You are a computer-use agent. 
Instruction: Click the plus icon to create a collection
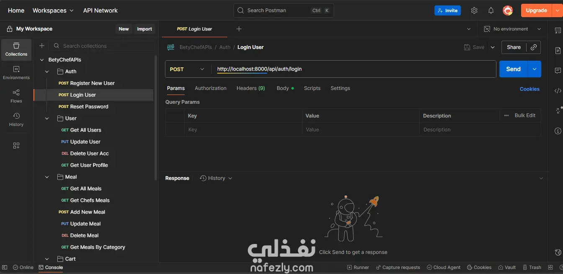coord(42,46)
